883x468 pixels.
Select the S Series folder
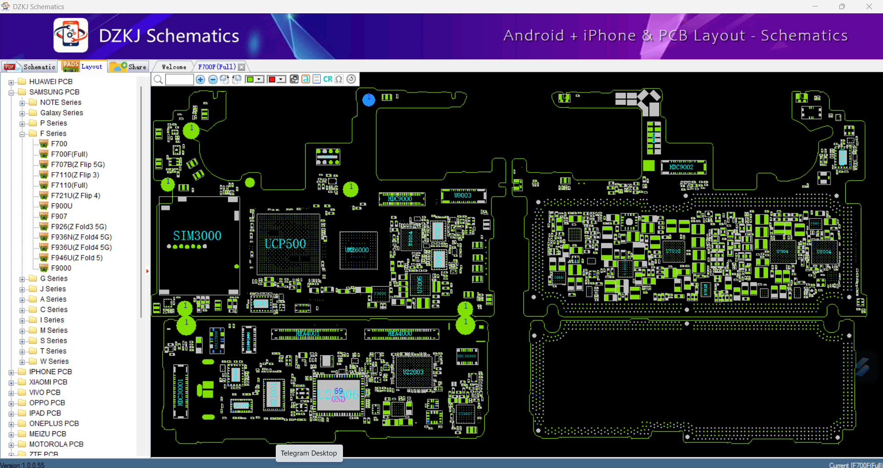[53, 341]
